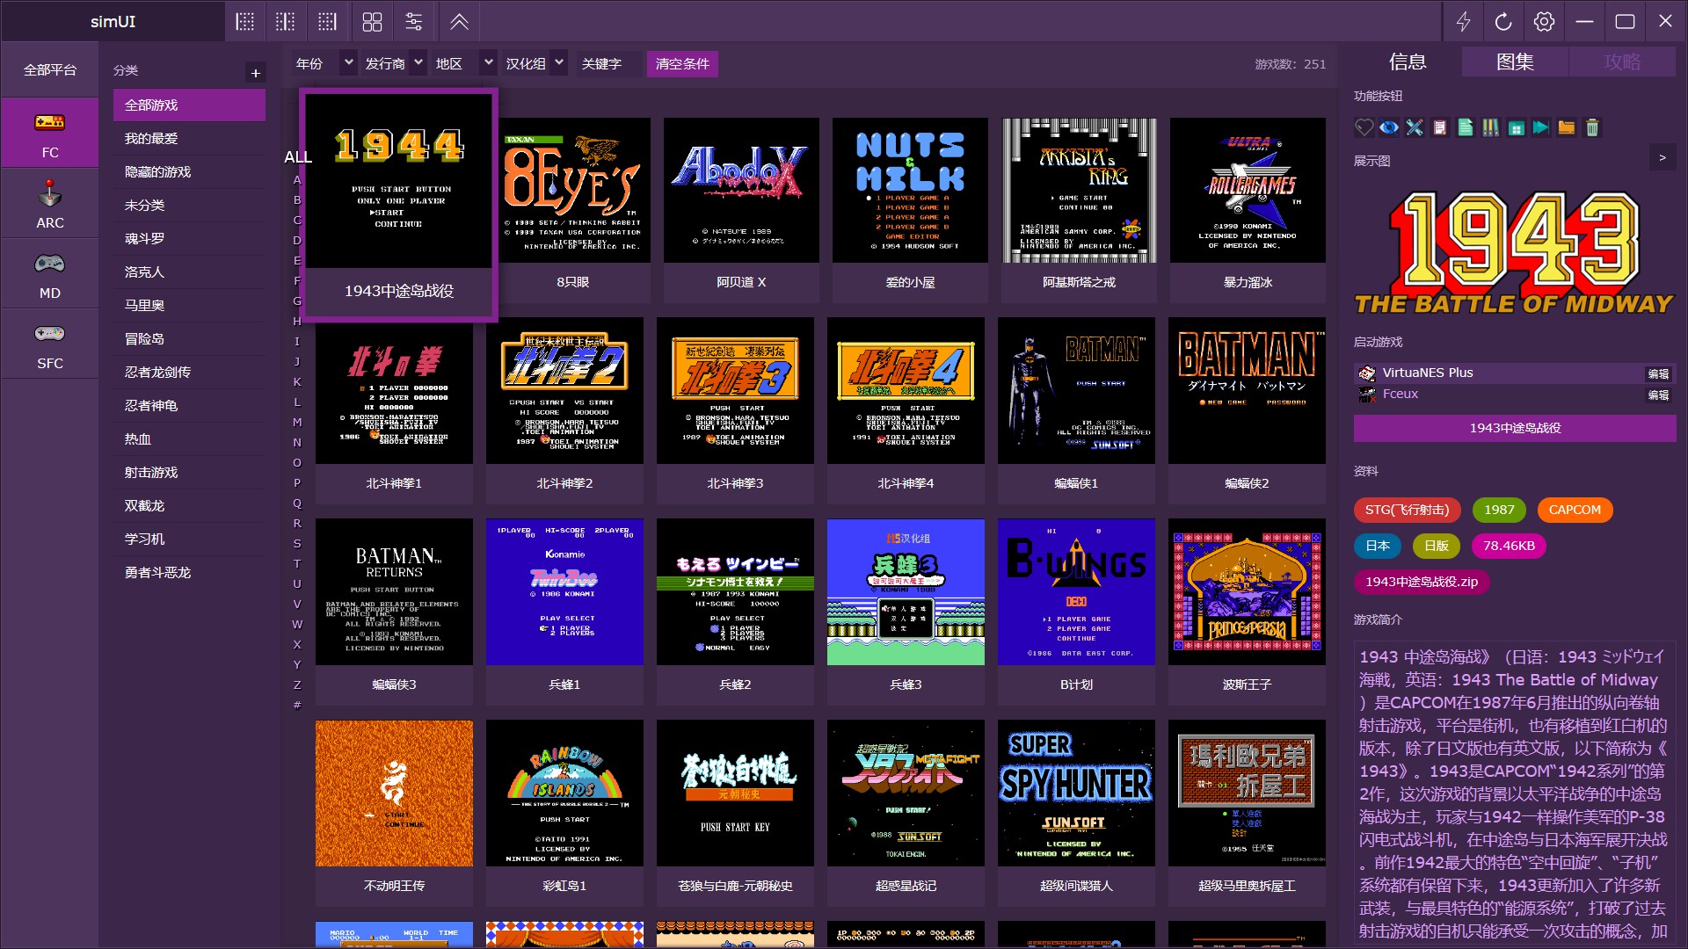Click inside the 关键字 keyword field

point(609,64)
